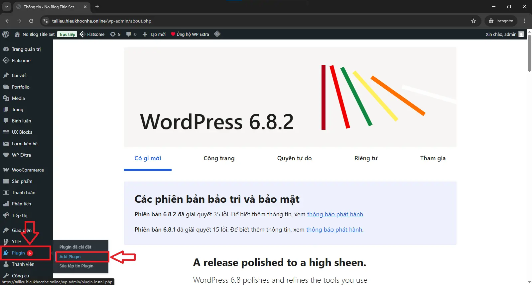
Task: Switch to the Công trạng tab
Action: [219, 158]
